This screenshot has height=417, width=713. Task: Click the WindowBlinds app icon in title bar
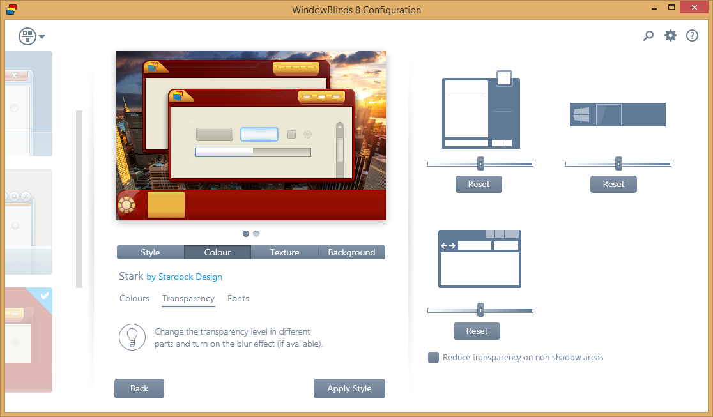point(11,10)
